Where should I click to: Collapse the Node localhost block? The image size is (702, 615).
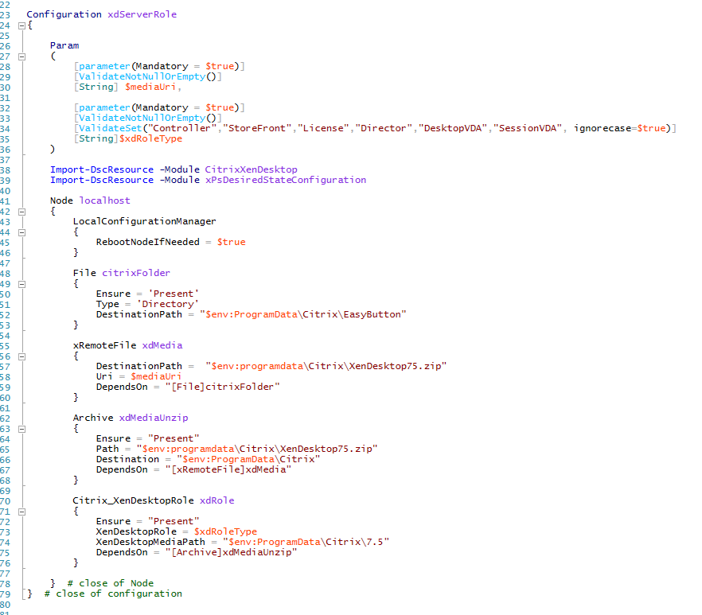point(21,212)
